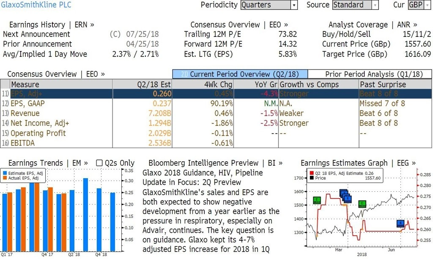Open the Cur GBP currency dropdown
433x259 pixels.
coord(419,5)
